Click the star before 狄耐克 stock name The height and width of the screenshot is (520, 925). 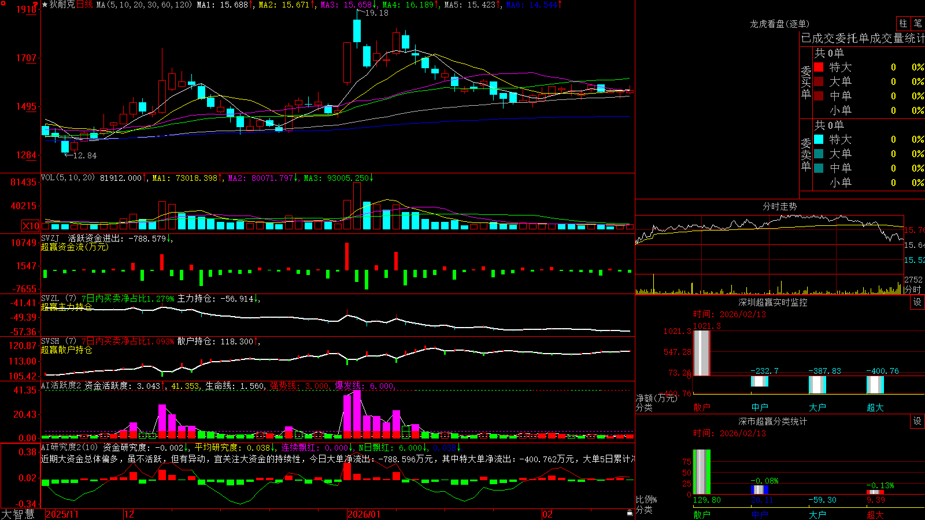[x=45, y=5]
